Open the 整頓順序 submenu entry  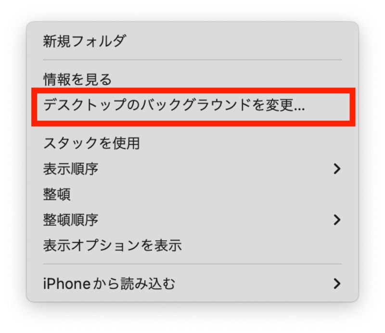[x=192, y=220]
